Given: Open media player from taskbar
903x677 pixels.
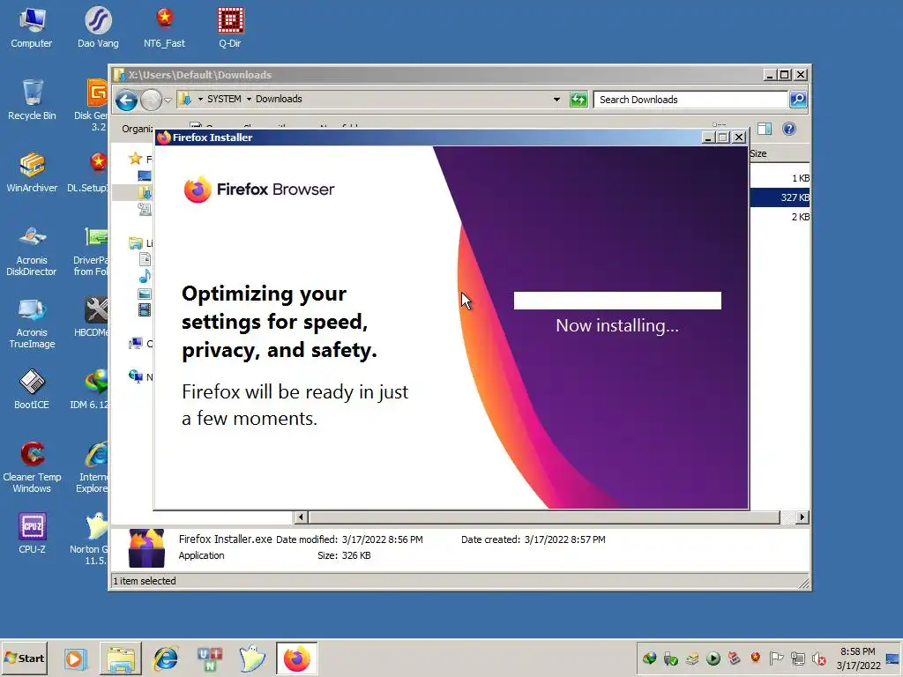Looking at the screenshot, I should (74, 658).
